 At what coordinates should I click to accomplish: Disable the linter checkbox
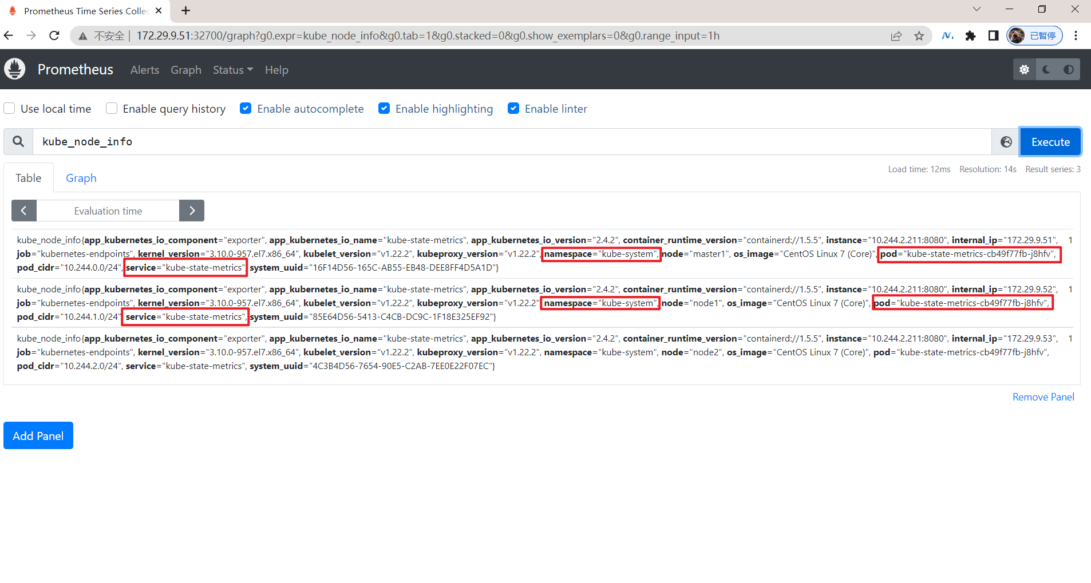513,108
